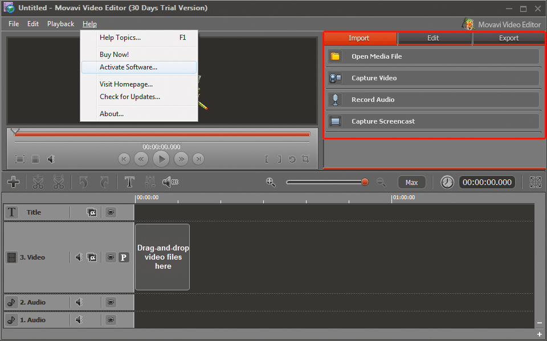Switch to the Export tab
The width and height of the screenshot is (547, 341).
[x=508, y=38]
